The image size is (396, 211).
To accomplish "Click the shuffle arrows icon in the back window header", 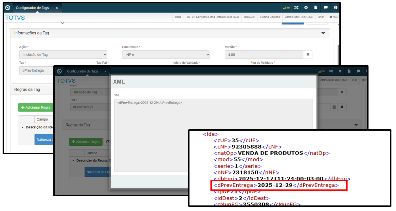I will pos(296,8).
